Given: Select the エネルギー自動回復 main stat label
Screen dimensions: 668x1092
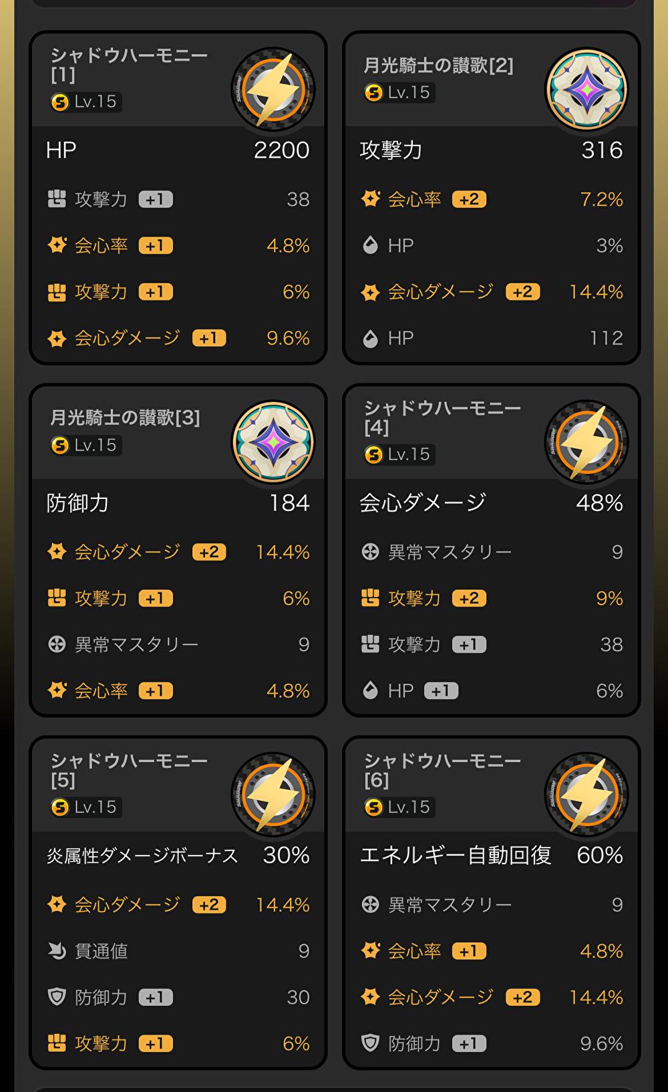Looking at the screenshot, I should (x=456, y=856).
